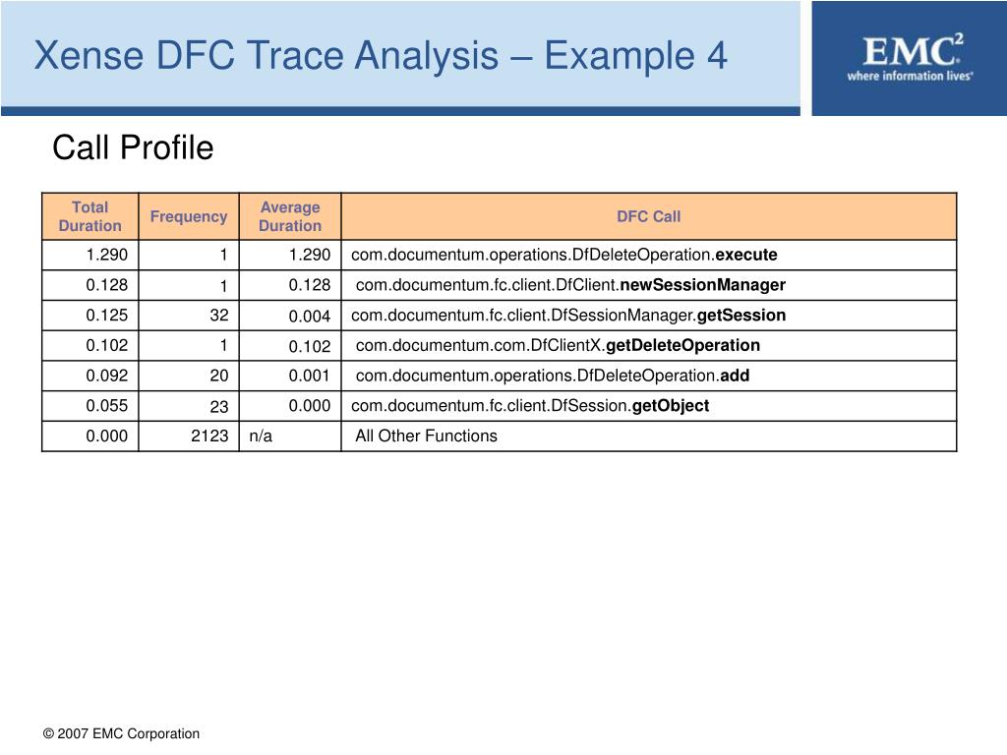Click the 'Average Duration' column header
Image resolution: width=1007 pixels, height=755 pixels.
tap(290, 216)
